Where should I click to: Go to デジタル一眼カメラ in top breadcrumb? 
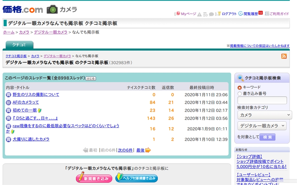pos(50,32)
